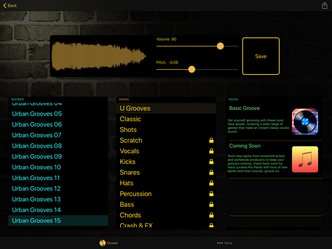Image resolution: width=332 pixels, height=249 pixels.
Task: Save the current sound settings
Action: pos(261,56)
